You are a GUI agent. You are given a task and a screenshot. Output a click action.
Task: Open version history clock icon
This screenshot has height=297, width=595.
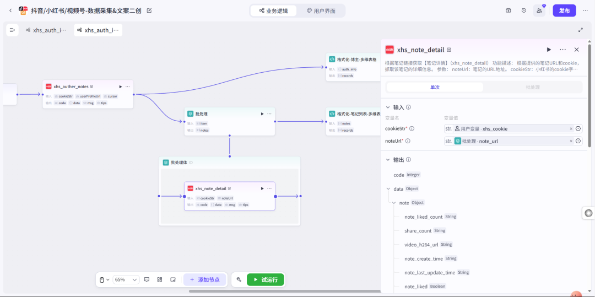[x=524, y=10]
